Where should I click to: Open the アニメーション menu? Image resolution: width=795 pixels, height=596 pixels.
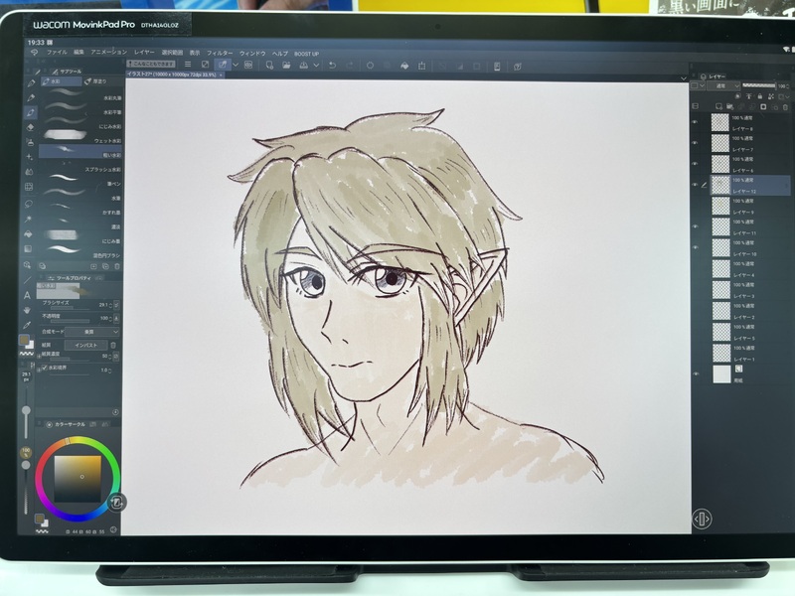click(x=109, y=52)
